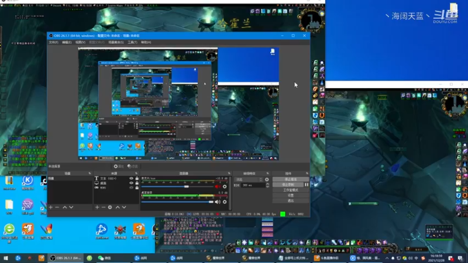468x263 pixels.
Task: Toggle visibility of WOW1 source
Action: pyautogui.click(x=131, y=188)
